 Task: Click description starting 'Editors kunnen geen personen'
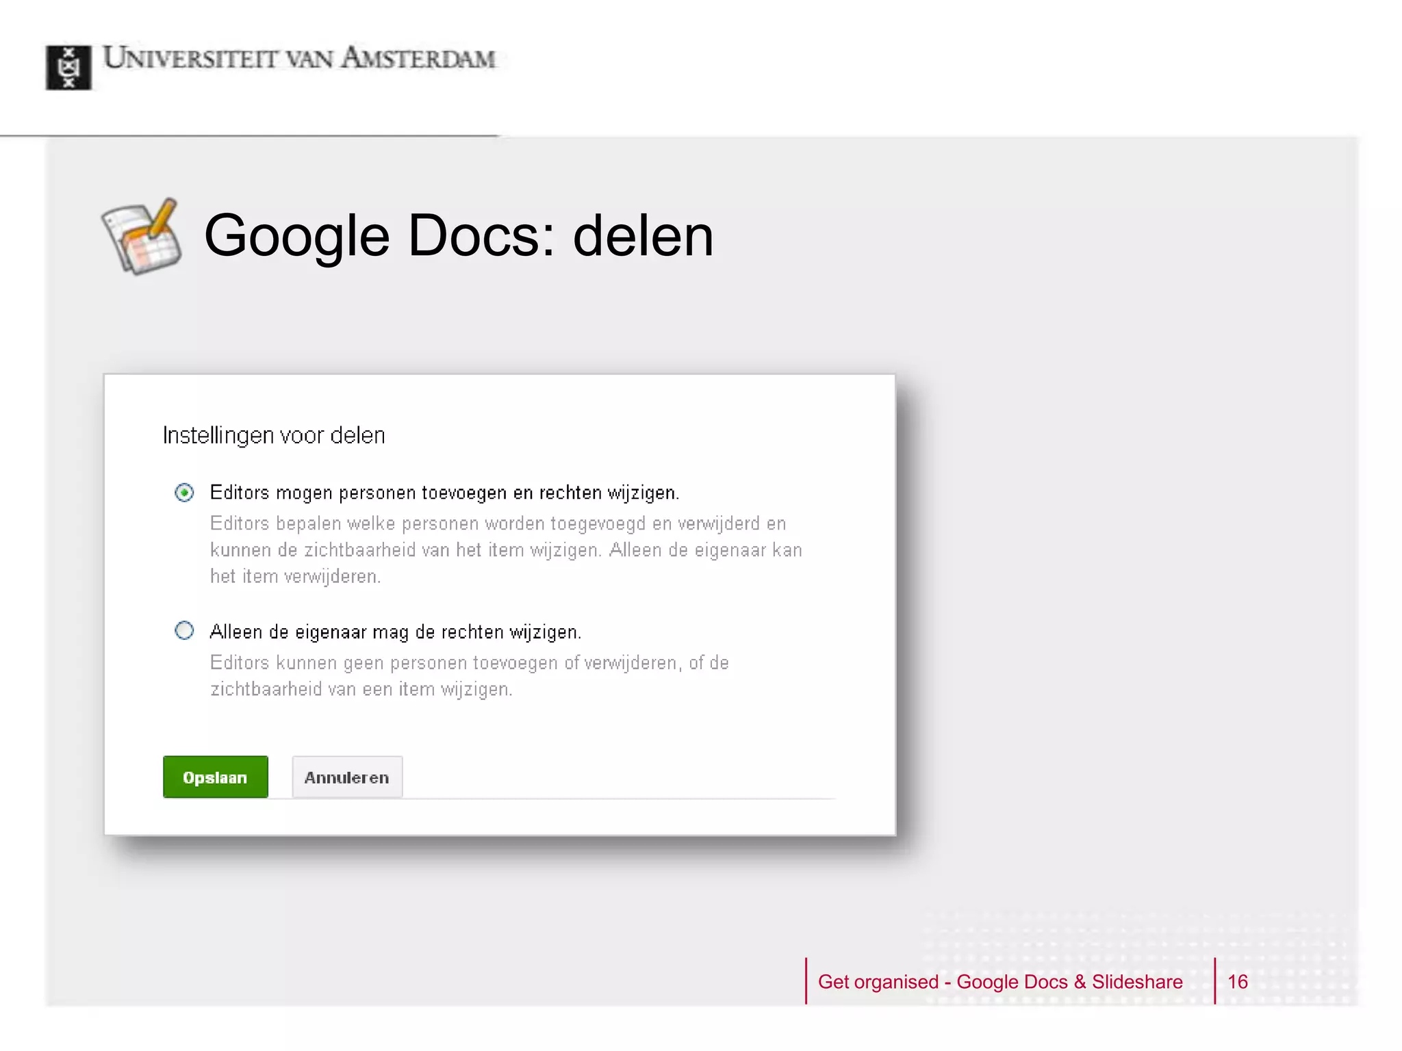[x=470, y=675]
